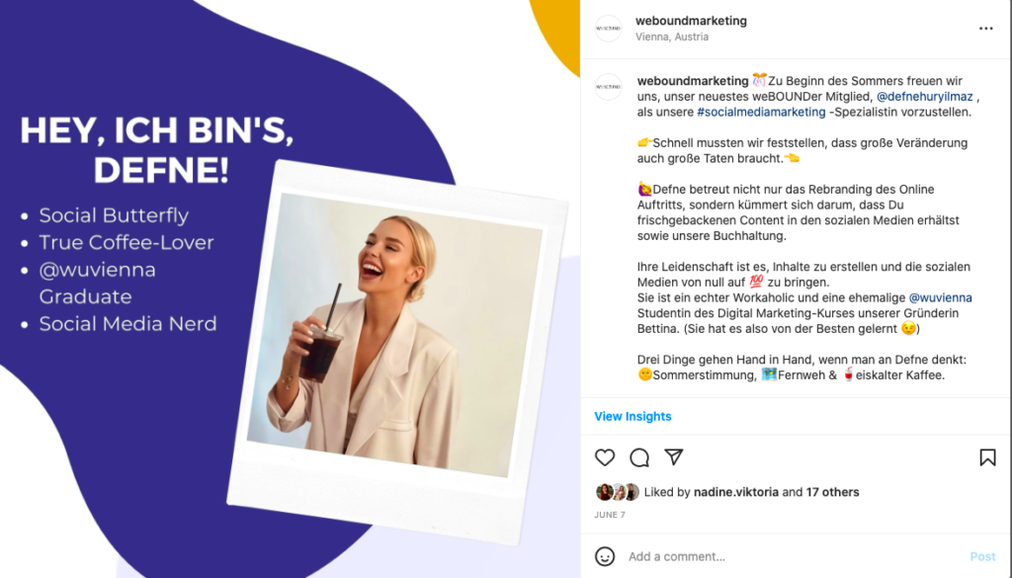
Task: Open the @wuvienna mention in caption
Action: [x=941, y=298]
